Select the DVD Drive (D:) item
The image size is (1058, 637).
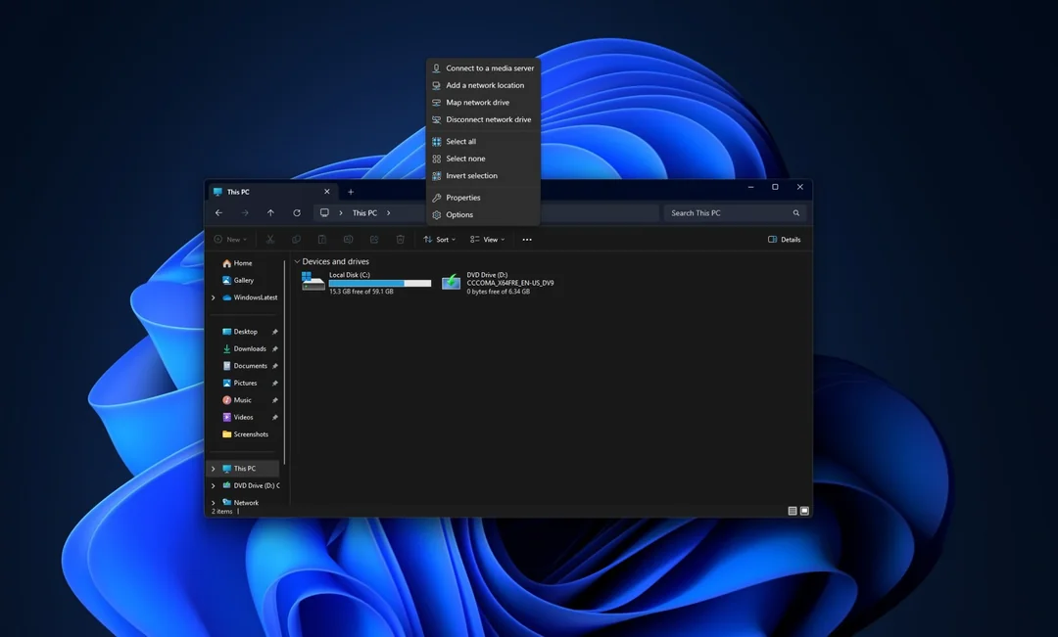point(498,283)
